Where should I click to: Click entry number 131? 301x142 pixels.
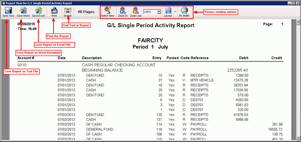159,119
